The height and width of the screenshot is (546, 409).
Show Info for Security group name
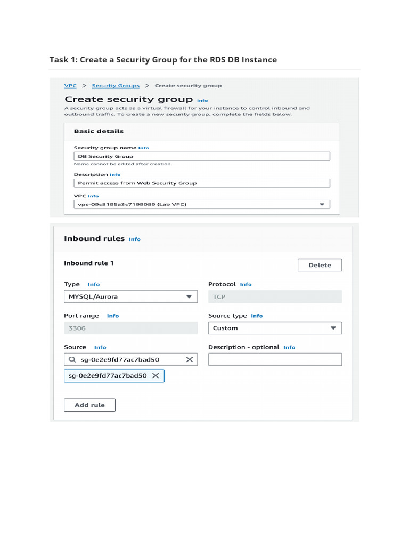click(x=144, y=148)
